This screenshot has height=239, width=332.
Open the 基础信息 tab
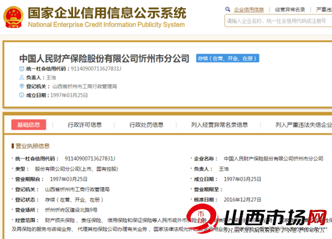click(29, 125)
